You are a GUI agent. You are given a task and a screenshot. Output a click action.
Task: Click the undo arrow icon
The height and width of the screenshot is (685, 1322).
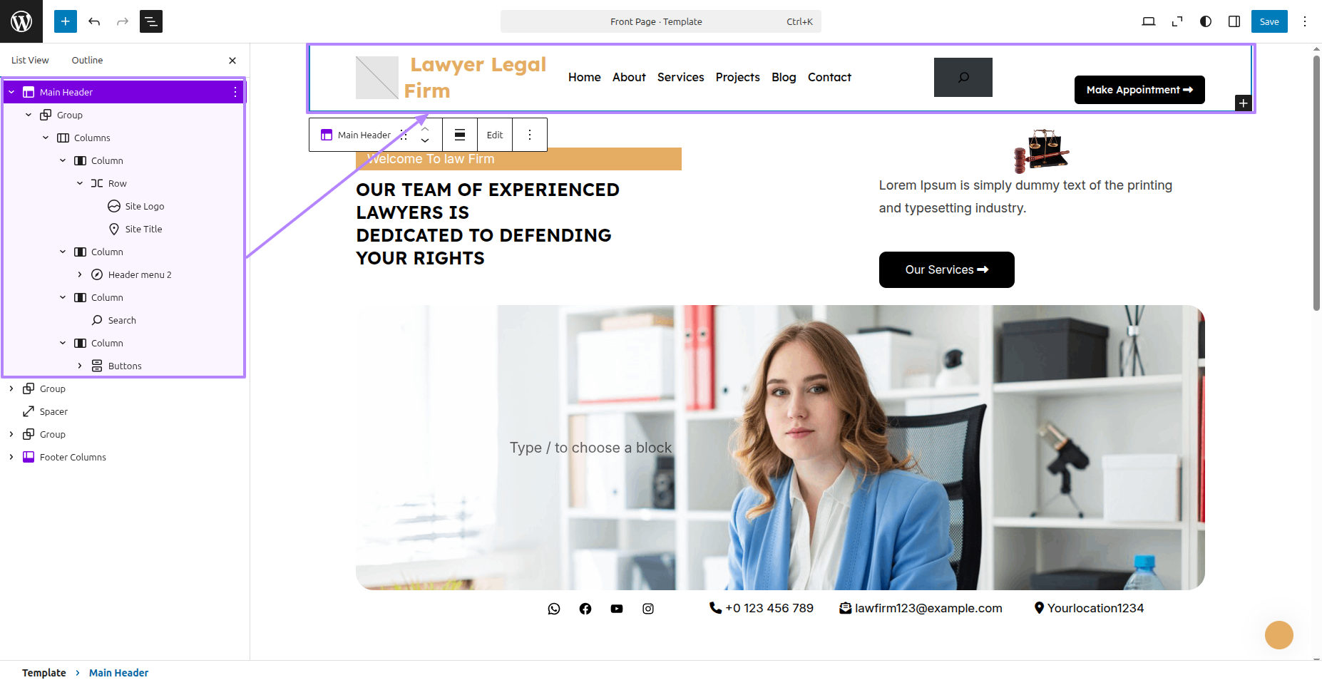tap(94, 21)
